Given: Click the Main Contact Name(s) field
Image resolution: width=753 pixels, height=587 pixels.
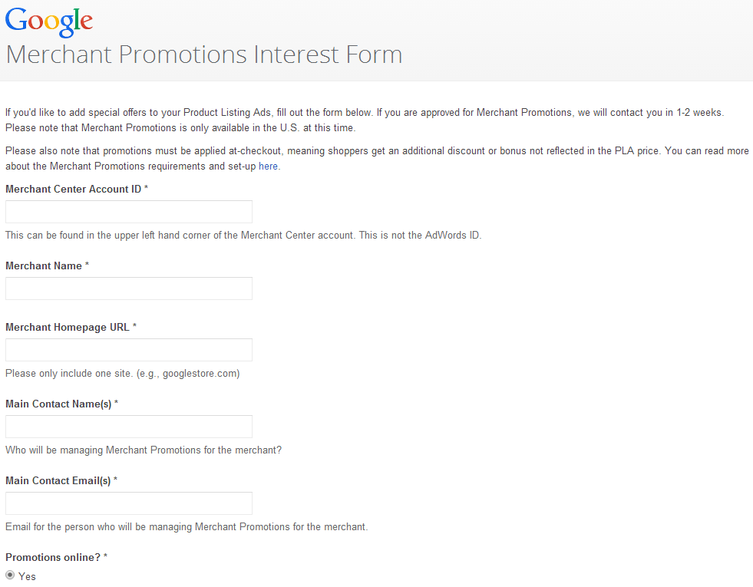Looking at the screenshot, I should tap(129, 427).
